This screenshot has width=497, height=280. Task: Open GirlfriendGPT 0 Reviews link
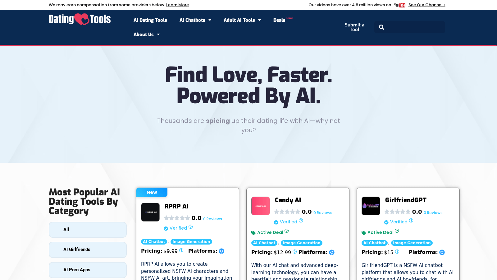[x=433, y=213]
